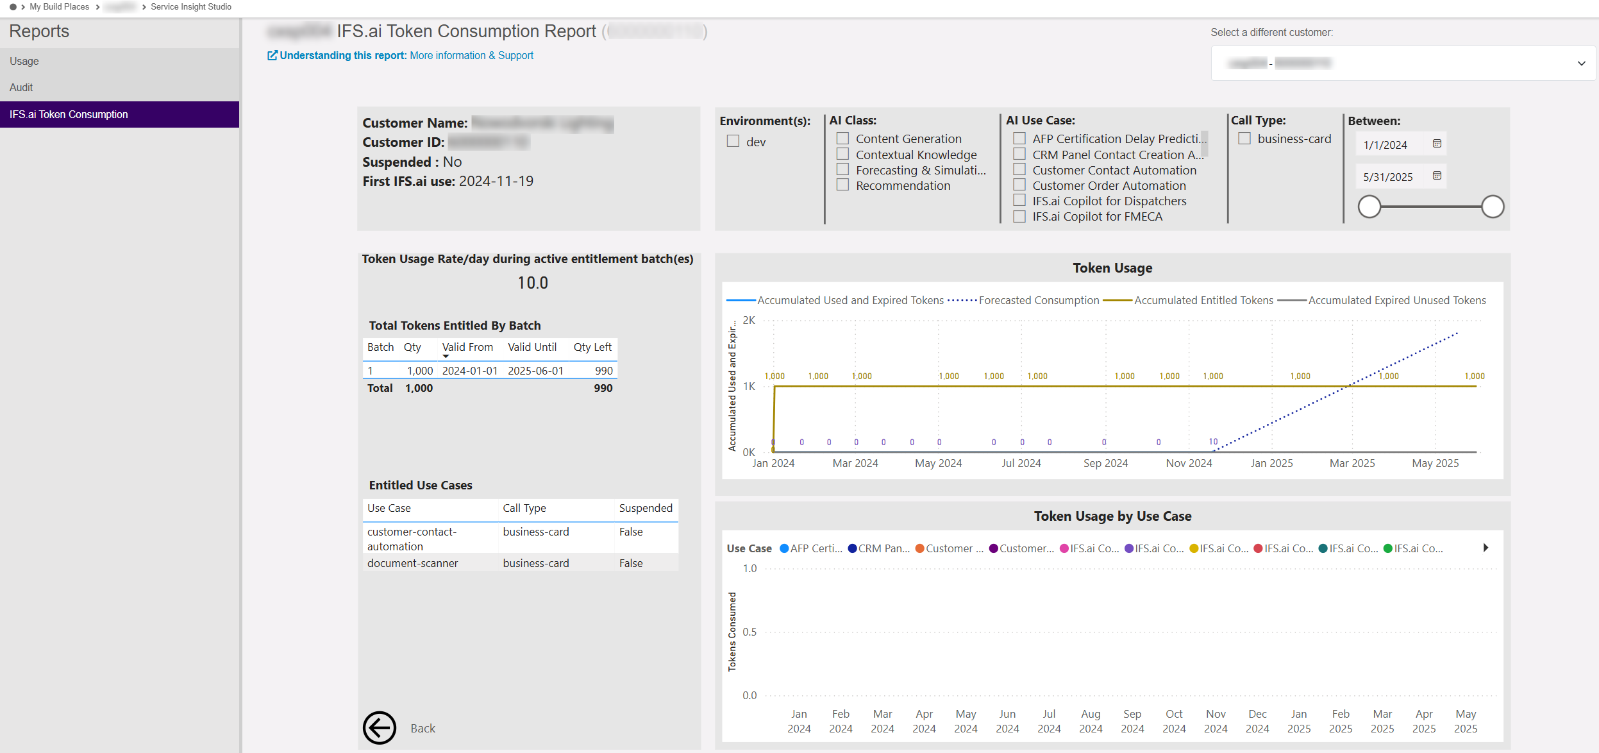Go to Service Insight Studio breadcrumb
Viewport: 1599px width, 753px height.
[x=191, y=7]
